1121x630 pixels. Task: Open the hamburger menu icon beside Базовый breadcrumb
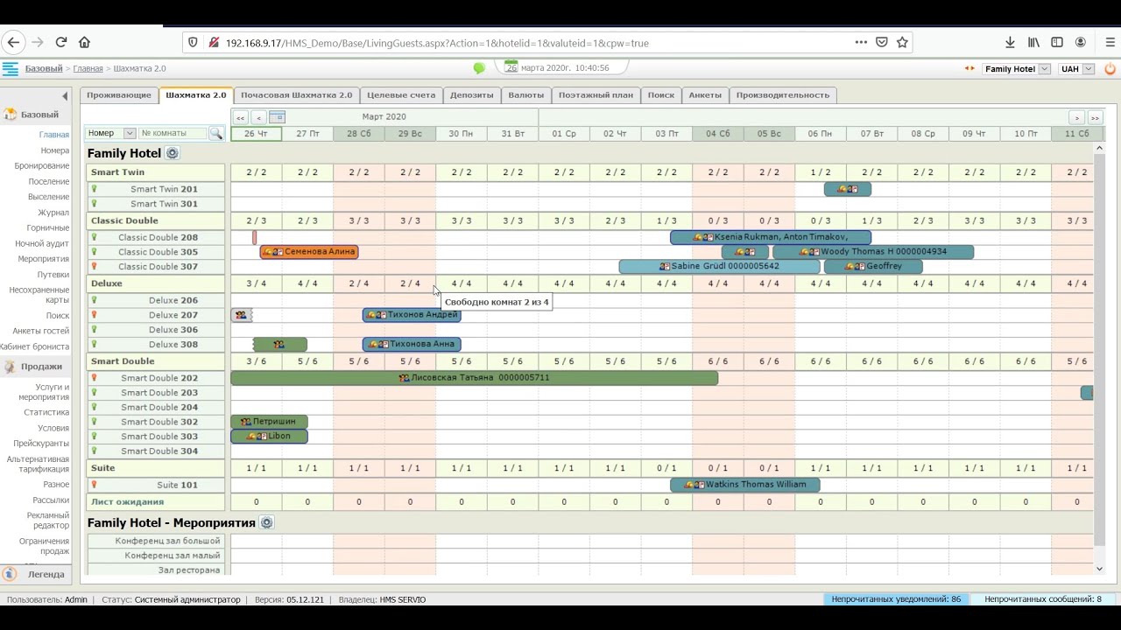click(x=11, y=68)
